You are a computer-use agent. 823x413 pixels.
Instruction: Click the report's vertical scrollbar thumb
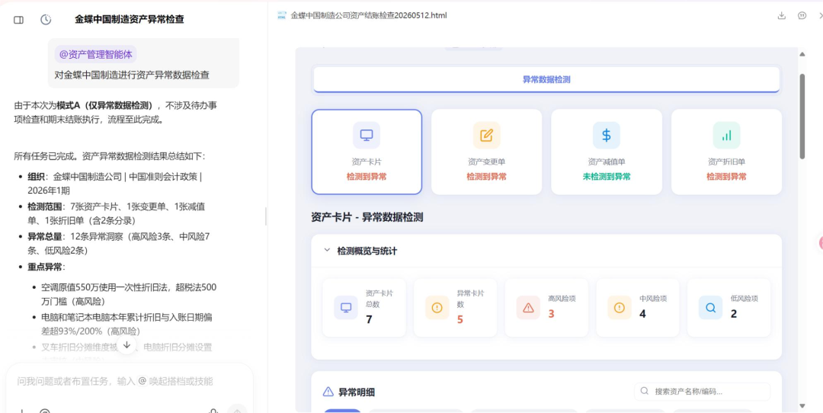[802, 116]
